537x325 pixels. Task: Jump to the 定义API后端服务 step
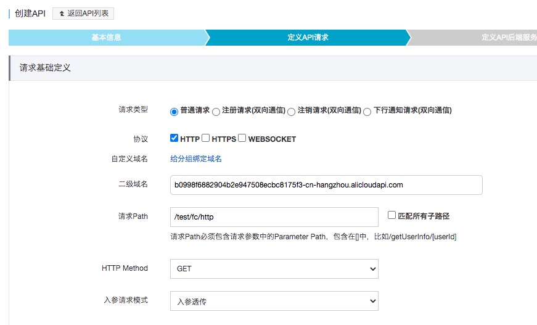[509, 38]
